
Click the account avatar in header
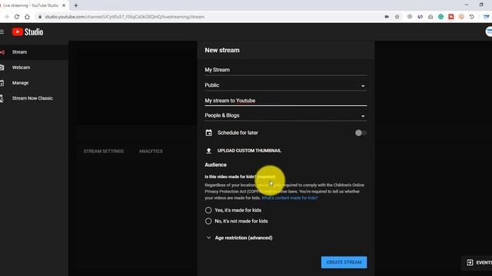click(x=489, y=31)
